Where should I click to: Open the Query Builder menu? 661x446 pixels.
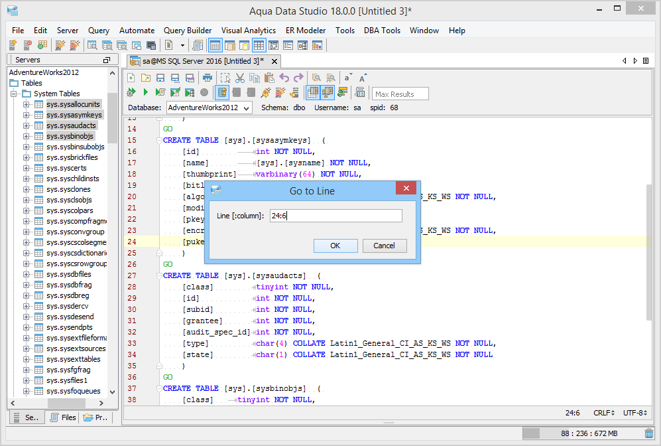tap(188, 31)
